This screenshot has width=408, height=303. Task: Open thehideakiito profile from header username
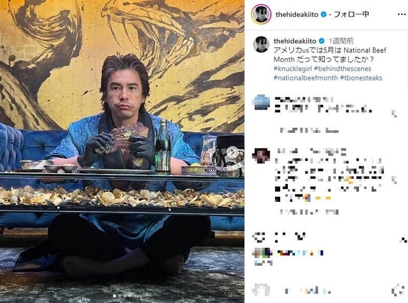point(297,15)
